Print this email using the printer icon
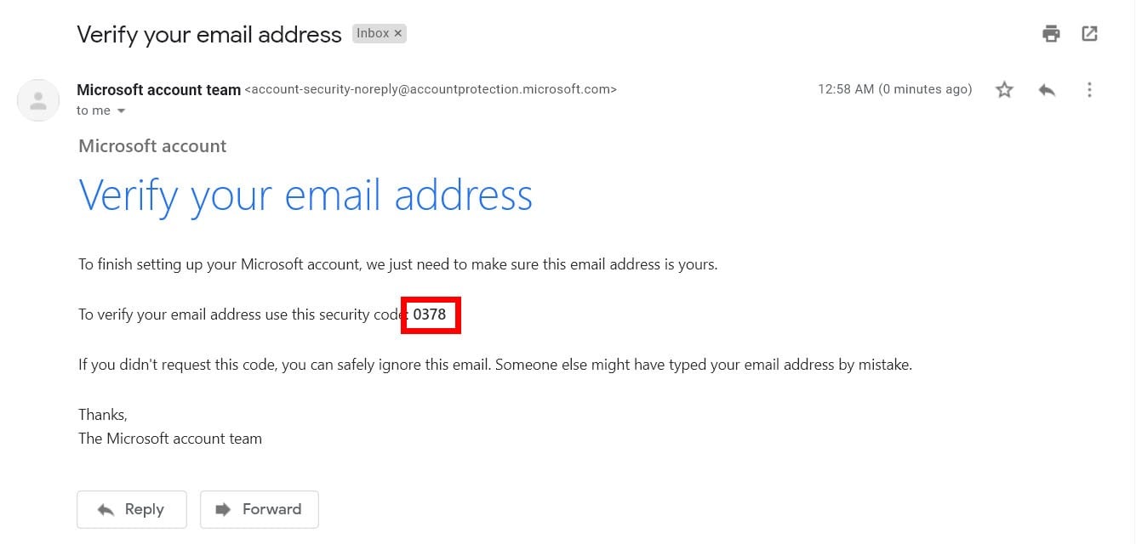1136x544 pixels. pyautogui.click(x=1051, y=33)
